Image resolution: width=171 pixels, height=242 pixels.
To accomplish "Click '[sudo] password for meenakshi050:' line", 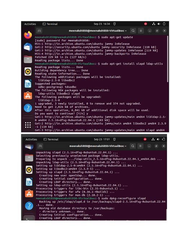I will point(62,41).
